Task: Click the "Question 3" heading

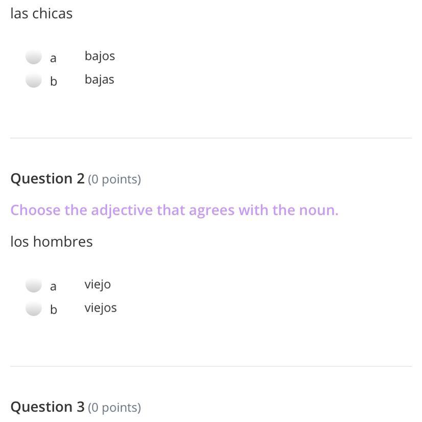Action: click(x=48, y=407)
